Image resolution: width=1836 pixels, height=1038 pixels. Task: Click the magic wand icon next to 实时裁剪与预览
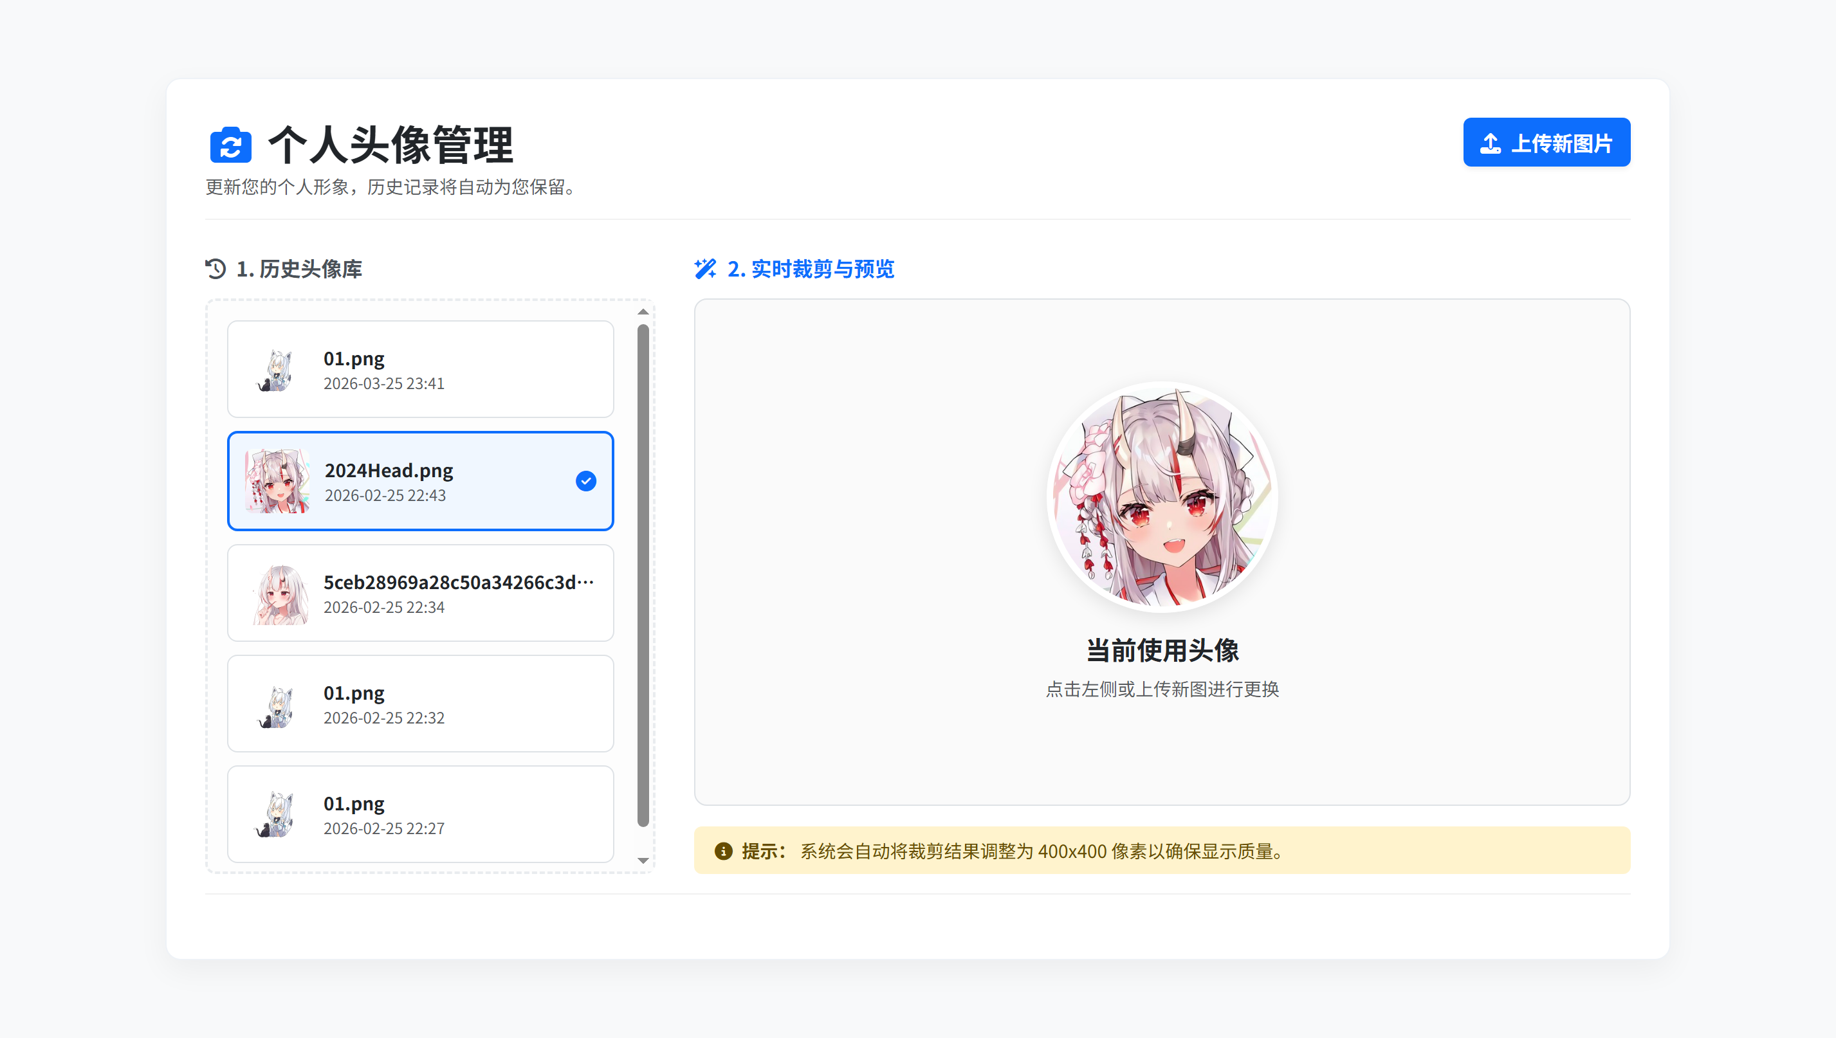click(x=704, y=269)
